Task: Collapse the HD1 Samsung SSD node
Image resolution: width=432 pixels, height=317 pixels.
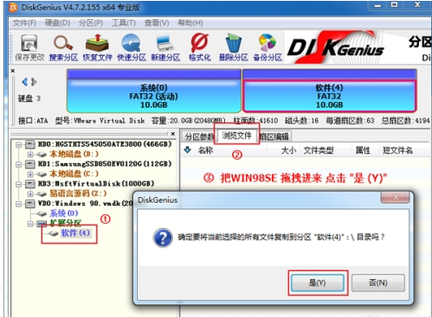Action: 18,164
